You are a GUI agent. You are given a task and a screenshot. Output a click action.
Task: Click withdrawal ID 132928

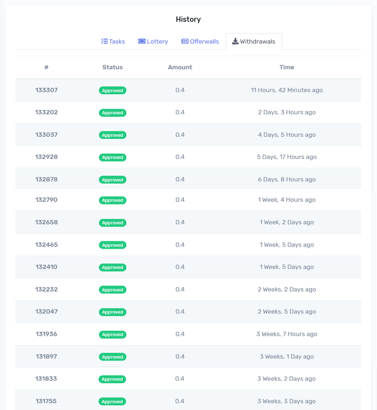click(x=46, y=157)
